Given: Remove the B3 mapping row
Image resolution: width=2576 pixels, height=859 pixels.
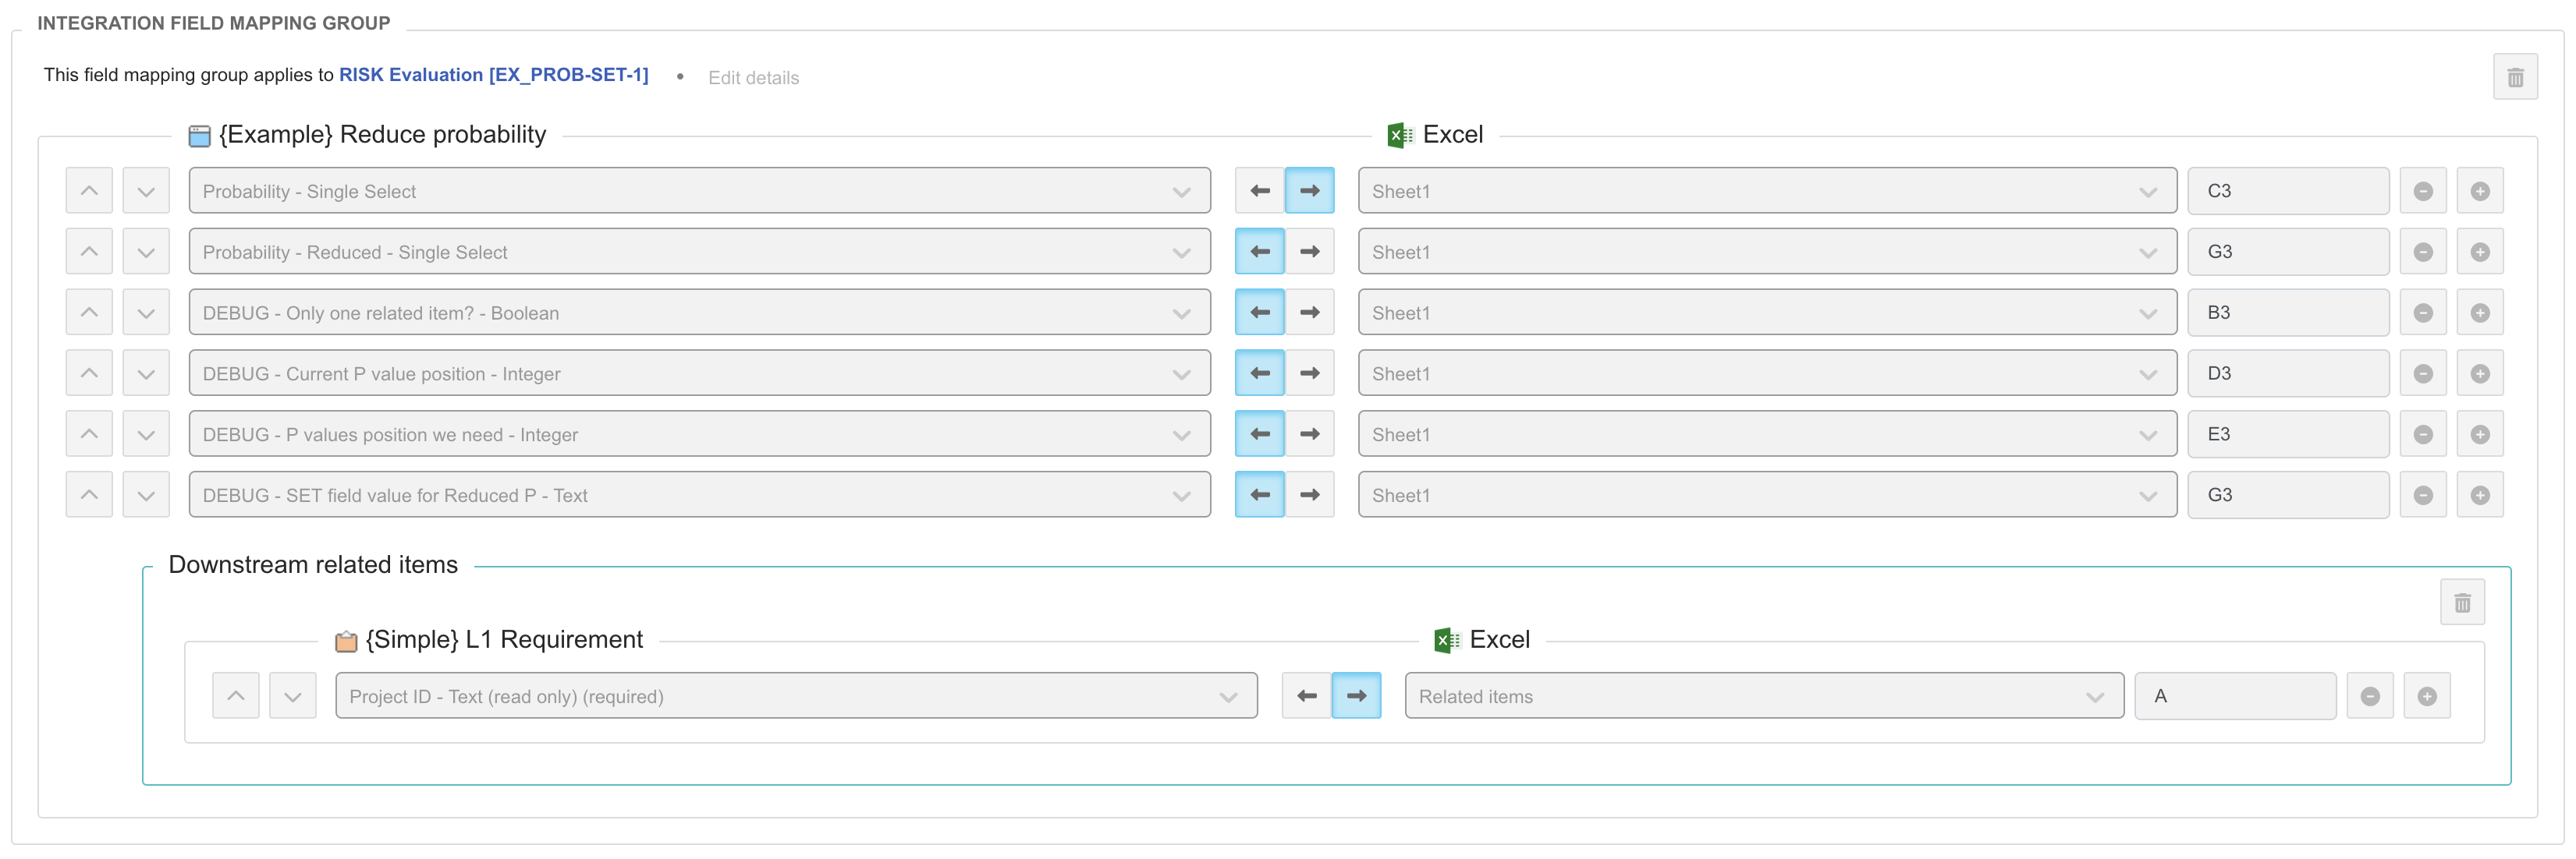Looking at the screenshot, I should pos(2423,313).
